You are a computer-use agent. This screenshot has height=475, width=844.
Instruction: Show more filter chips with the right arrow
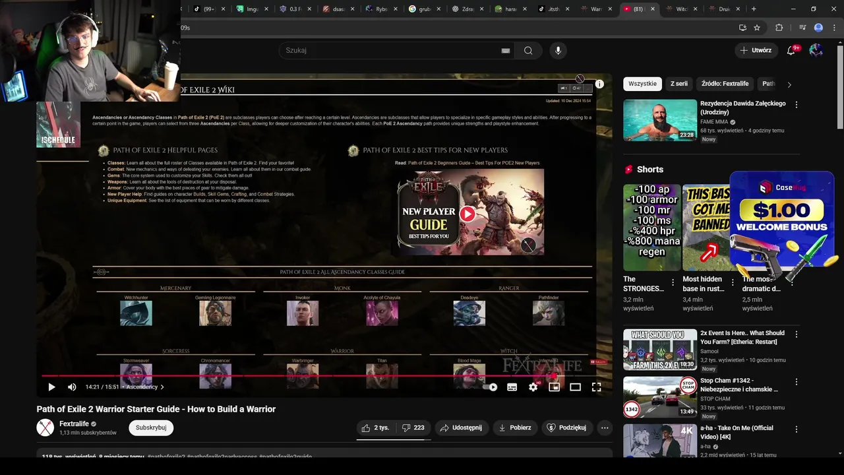(x=789, y=84)
